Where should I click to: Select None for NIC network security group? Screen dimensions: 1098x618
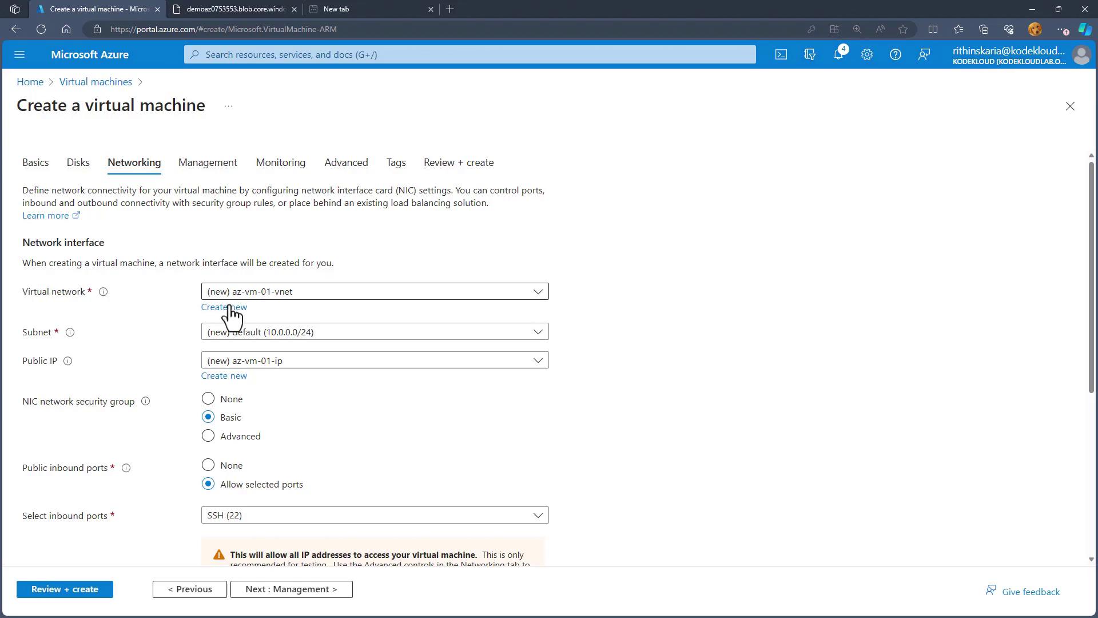pos(208,399)
